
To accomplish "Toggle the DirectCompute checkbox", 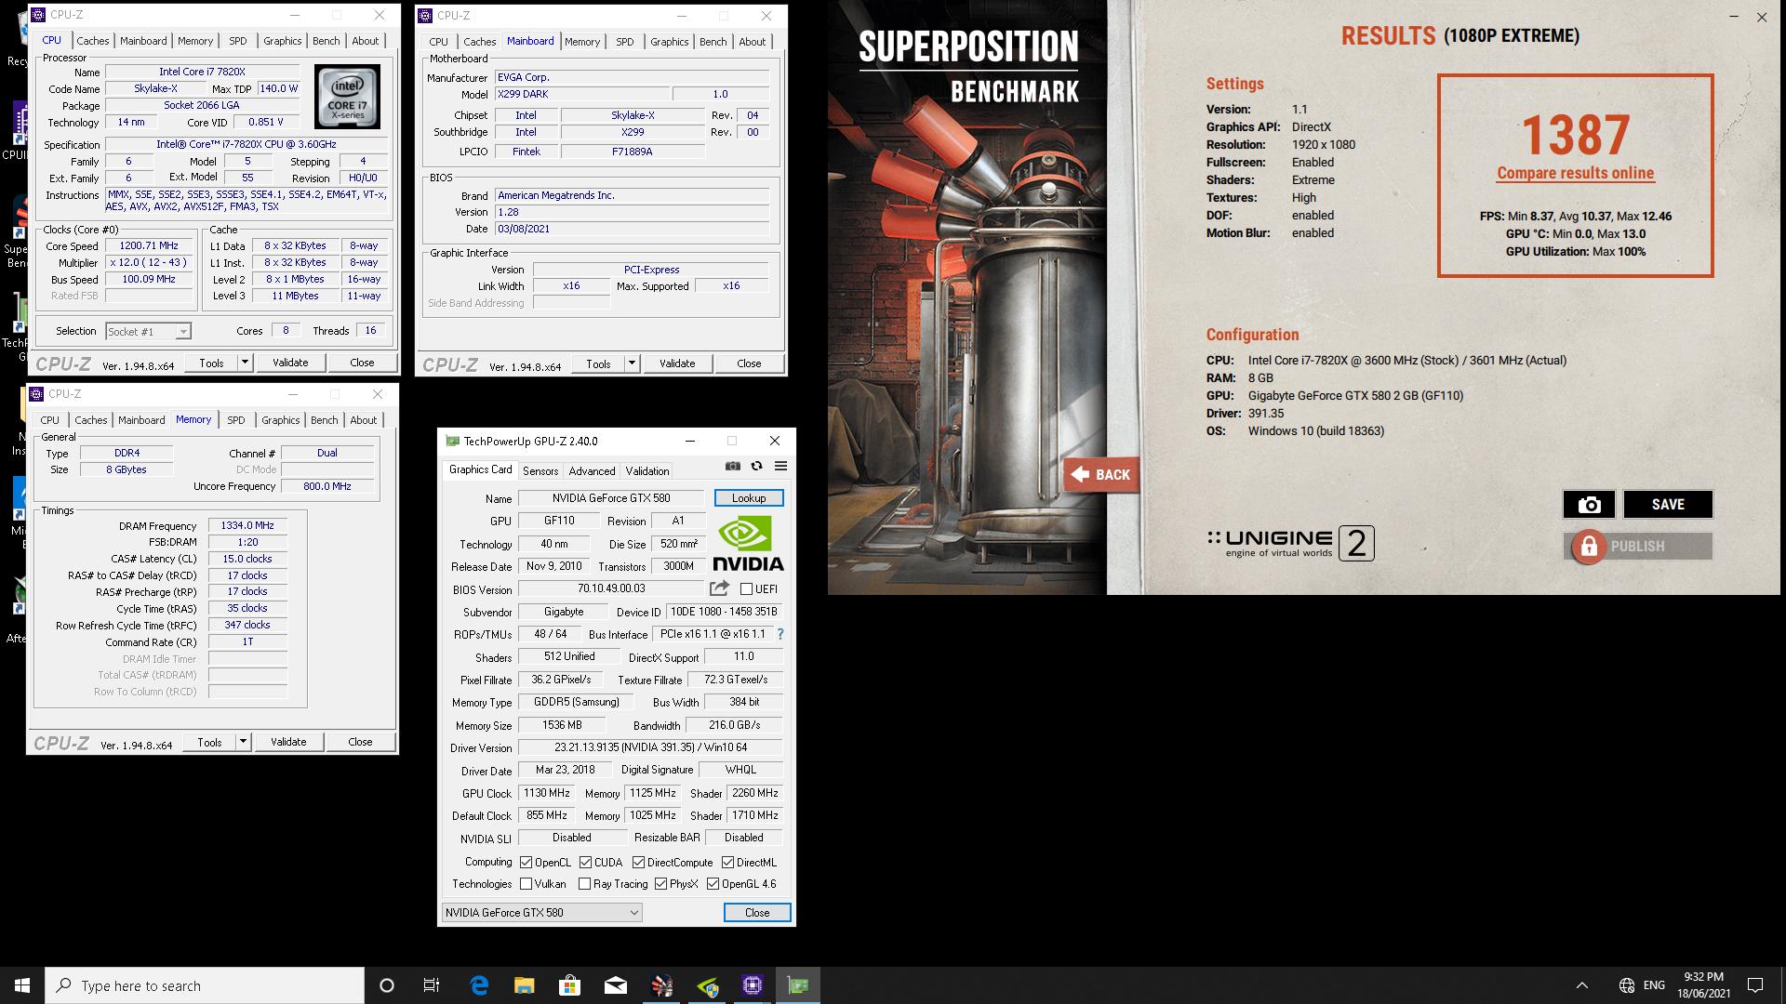I will [638, 863].
